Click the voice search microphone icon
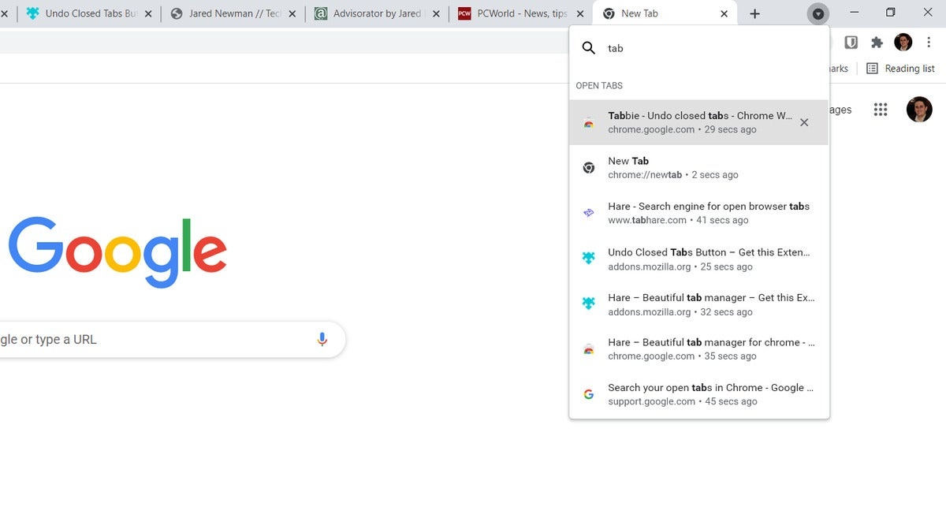 click(x=321, y=338)
